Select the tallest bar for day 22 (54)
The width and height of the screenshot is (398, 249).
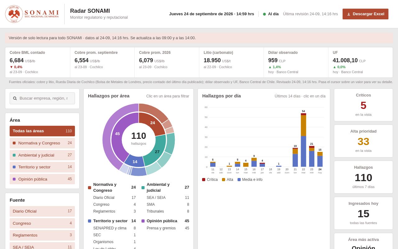coord(303,140)
